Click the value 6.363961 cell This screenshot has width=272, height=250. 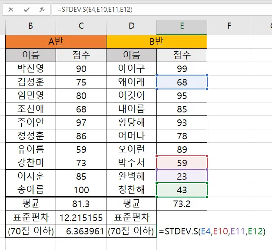pos(81,231)
